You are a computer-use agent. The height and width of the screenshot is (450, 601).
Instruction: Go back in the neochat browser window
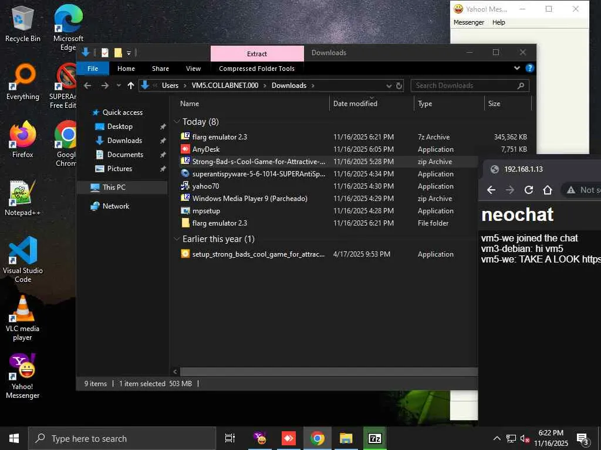[x=491, y=189]
